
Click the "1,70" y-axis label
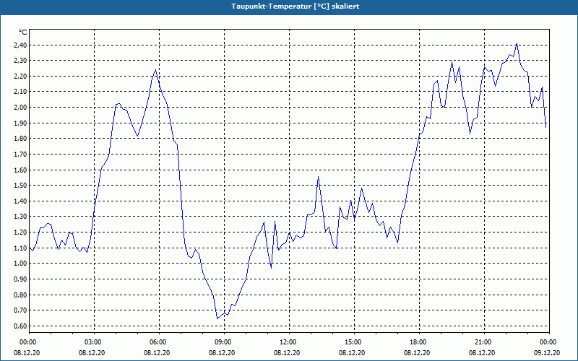[x=20, y=155]
